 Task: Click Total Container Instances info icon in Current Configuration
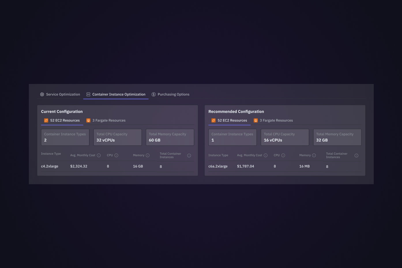[x=189, y=156]
